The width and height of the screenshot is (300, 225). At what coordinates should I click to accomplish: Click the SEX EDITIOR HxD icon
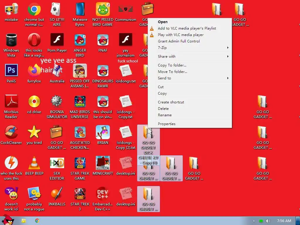[57, 168]
